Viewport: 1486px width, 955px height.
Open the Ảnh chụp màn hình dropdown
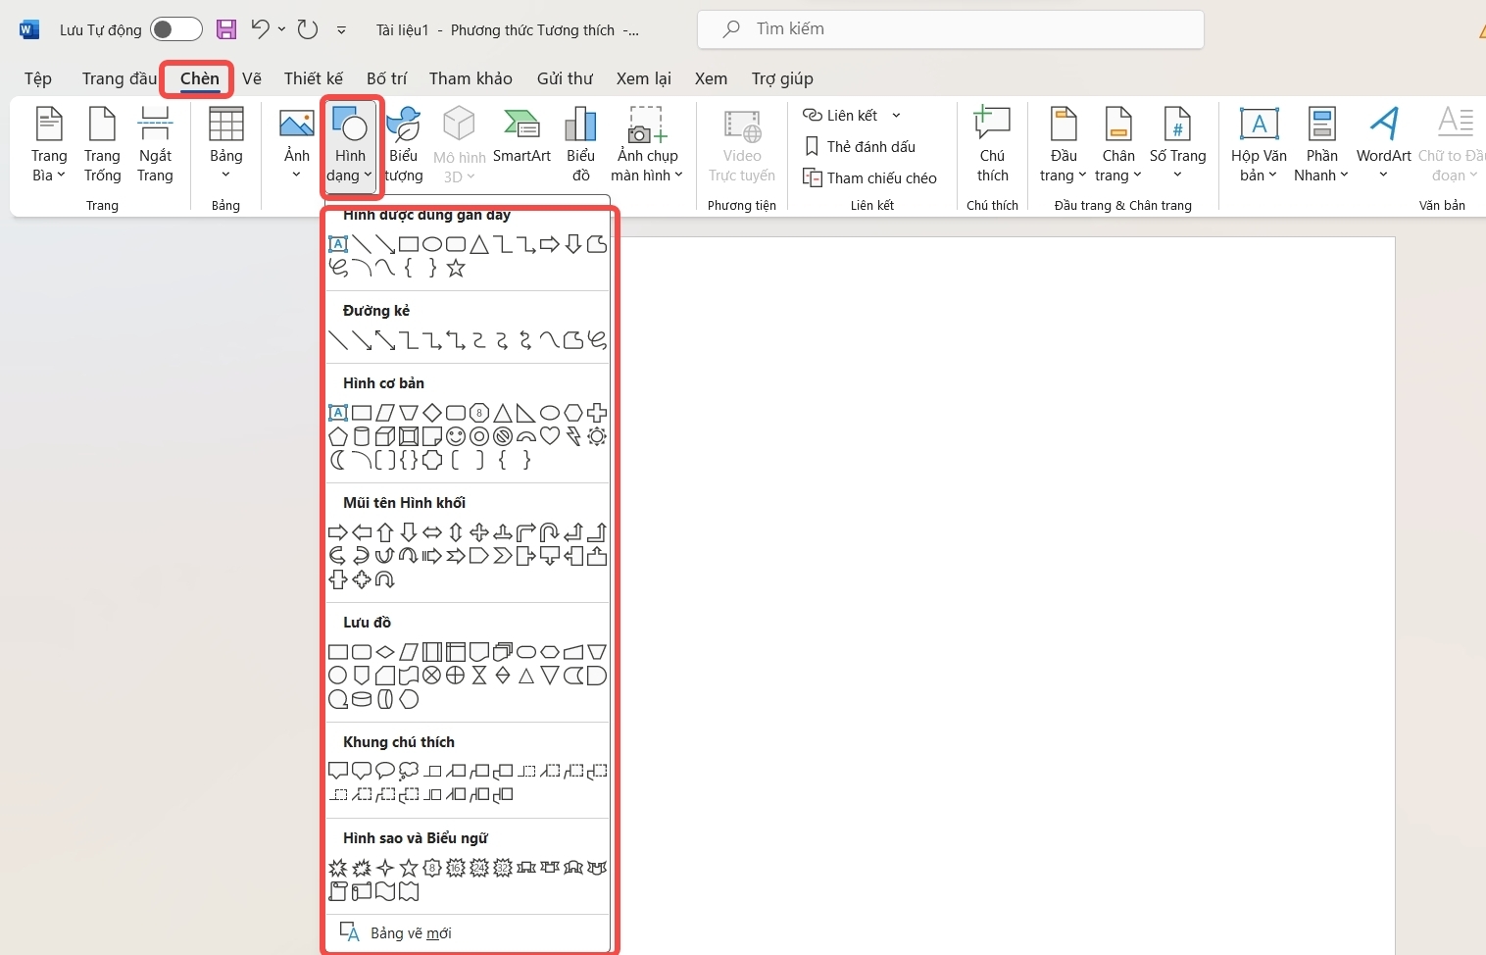point(647,147)
